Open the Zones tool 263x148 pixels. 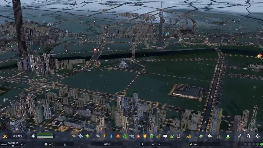pyautogui.click(x=74, y=136)
